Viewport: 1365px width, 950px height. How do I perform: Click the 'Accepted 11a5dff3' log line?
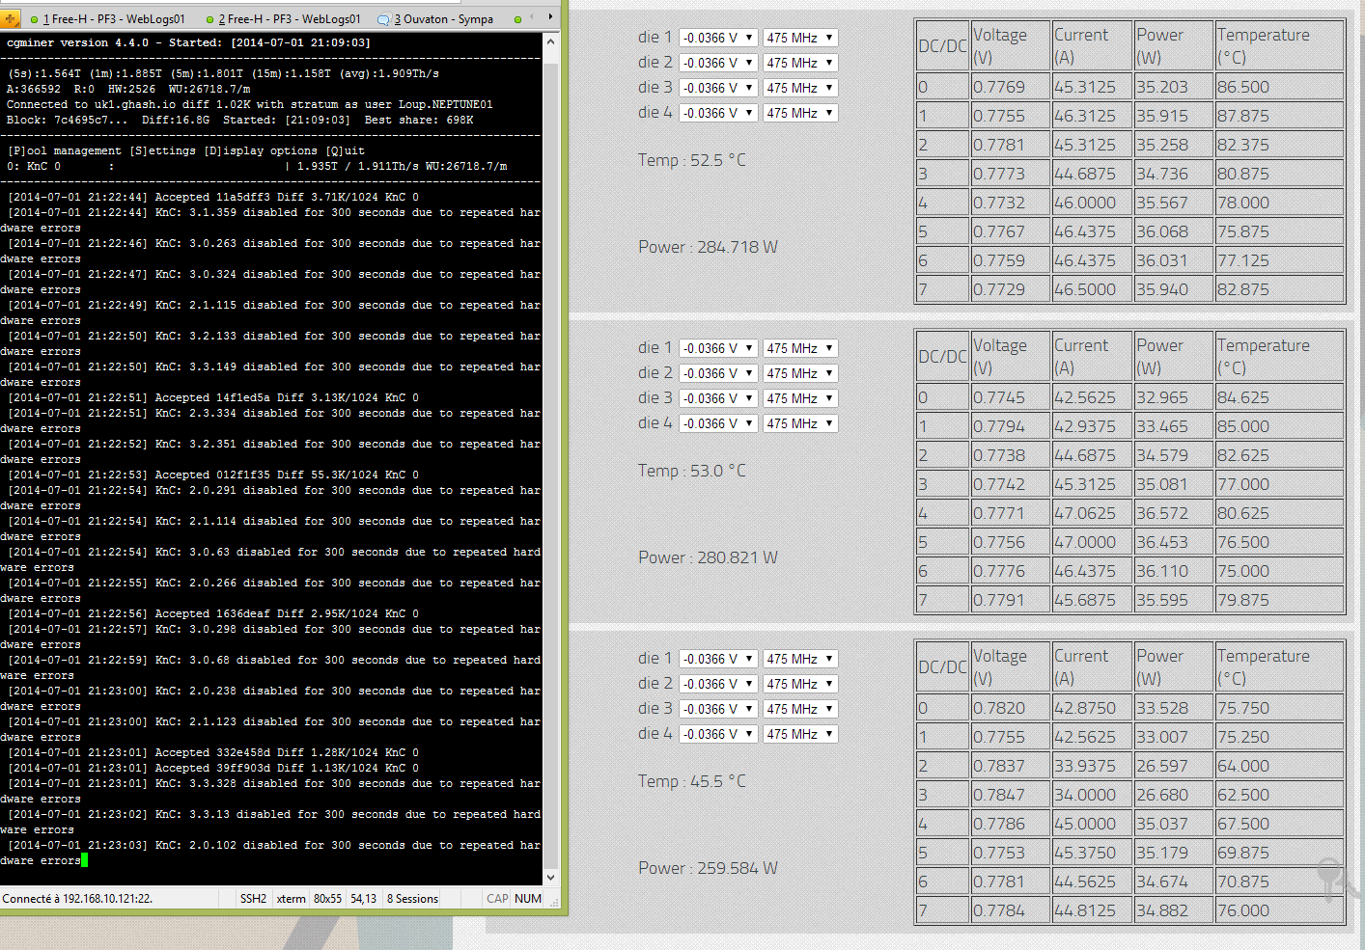(x=213, y=197)
